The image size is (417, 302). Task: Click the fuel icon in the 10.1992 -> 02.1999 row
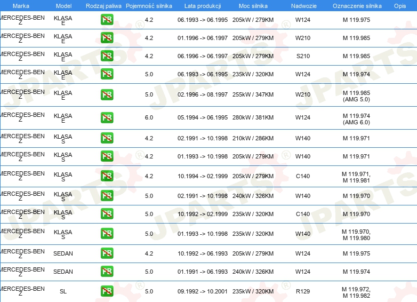[x=107, y=213]
